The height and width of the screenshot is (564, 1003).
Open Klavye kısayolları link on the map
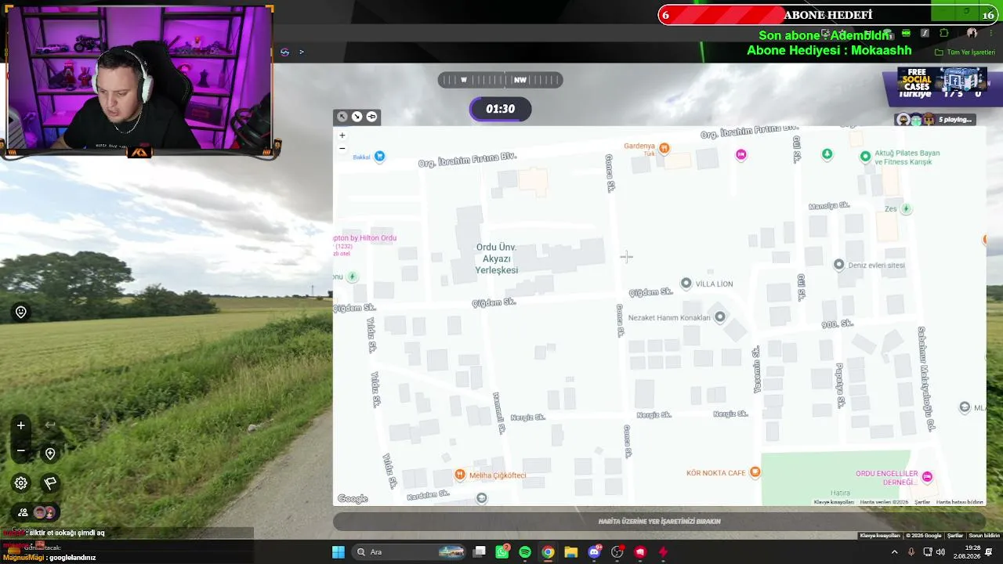click(834, 502)
